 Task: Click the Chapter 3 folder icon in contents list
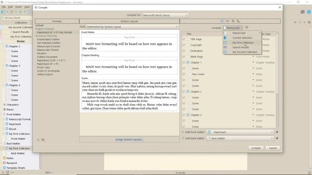pos(188,115)
